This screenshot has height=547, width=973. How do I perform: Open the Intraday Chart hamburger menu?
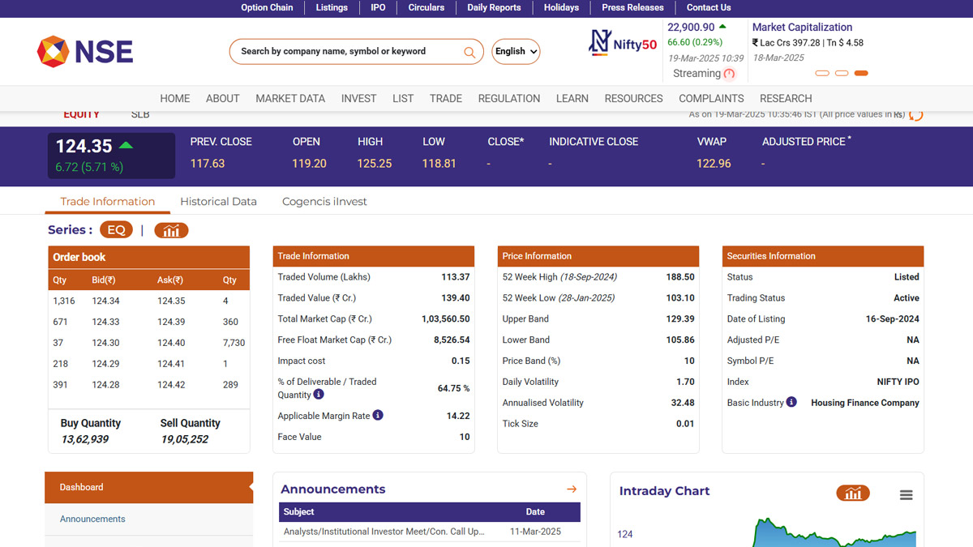907,495
